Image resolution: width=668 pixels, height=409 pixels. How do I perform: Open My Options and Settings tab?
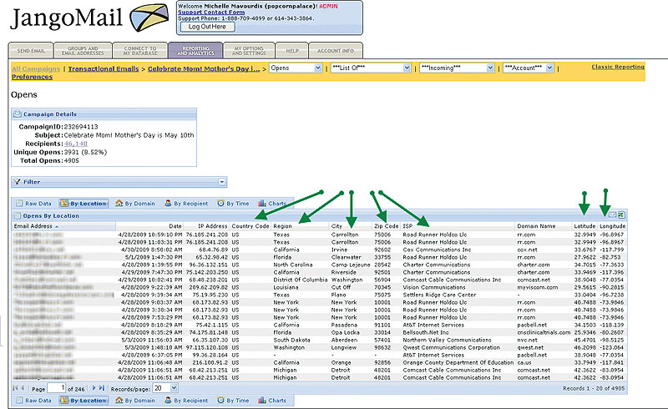click(x=249, y=51)
